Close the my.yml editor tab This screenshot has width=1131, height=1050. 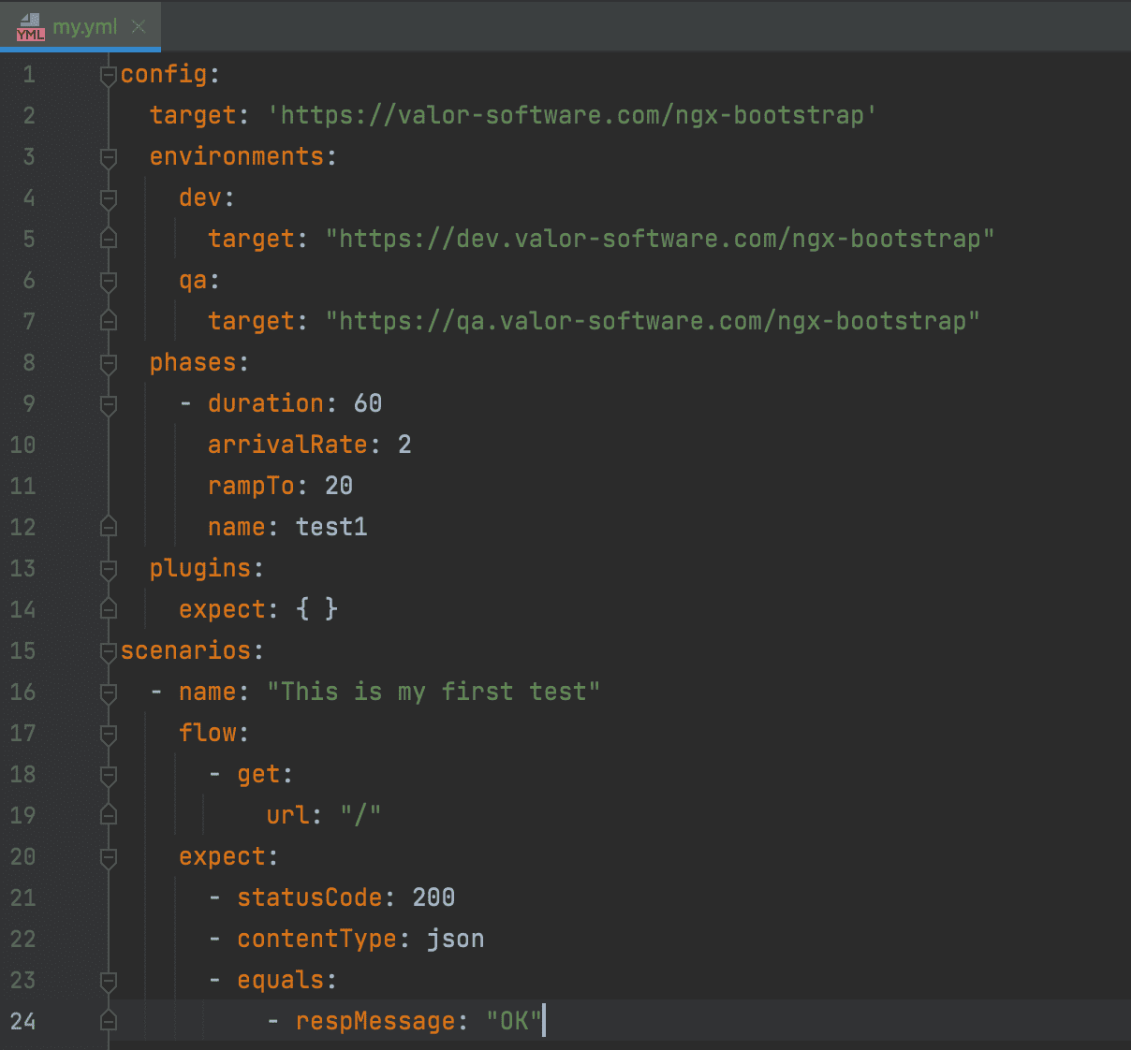tap(139, 27)
